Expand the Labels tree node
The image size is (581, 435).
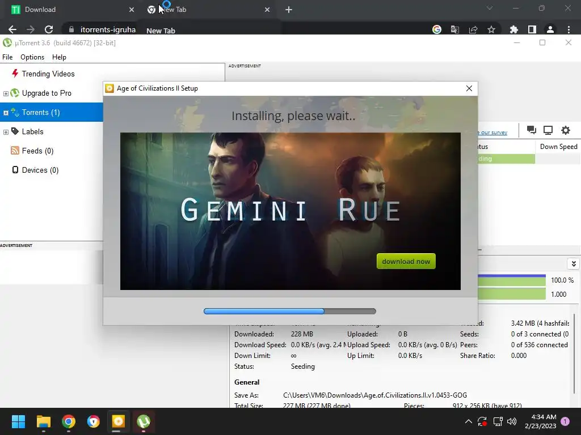pos(6,132)
